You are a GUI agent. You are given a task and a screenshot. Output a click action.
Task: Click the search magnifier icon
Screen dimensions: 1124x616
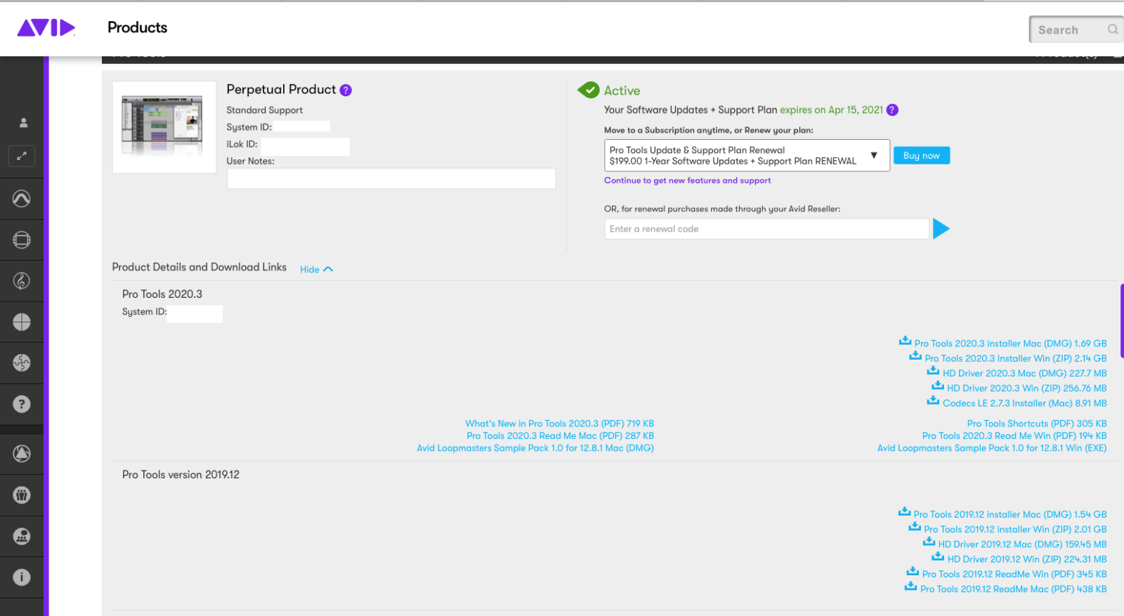pyautogui.click(x=1113, y=30)
